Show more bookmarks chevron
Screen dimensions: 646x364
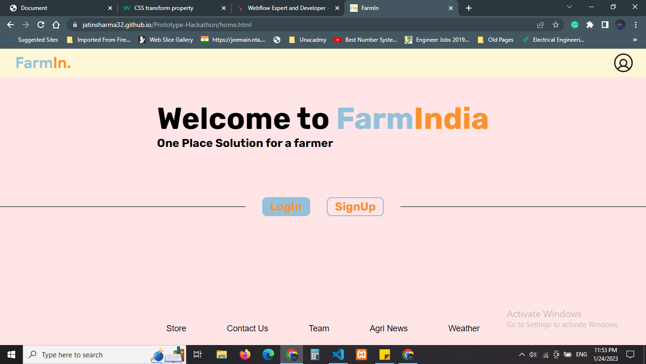click(635, 40)
